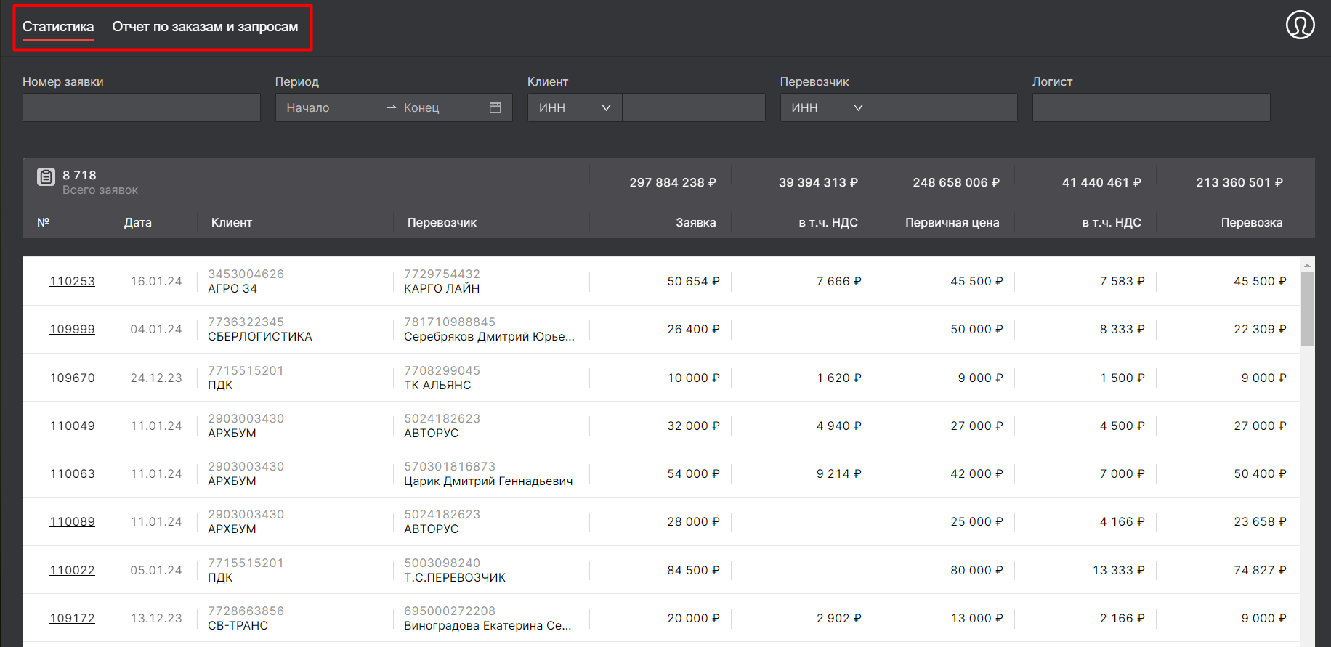This screenshot has height=647, width=1331.
Task: Focus the Перевозчик value input field
Action: [x=946, y=107]
